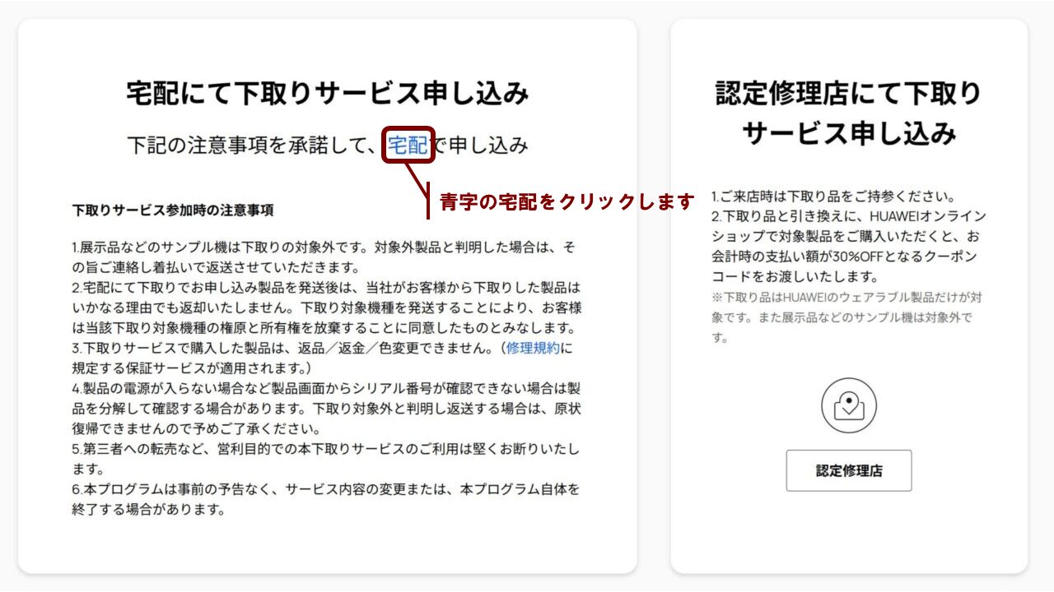Click note 5 about 第三者への転売
Image resolution: width=1054 pixels, height=592 pixels.
[326, 458]
